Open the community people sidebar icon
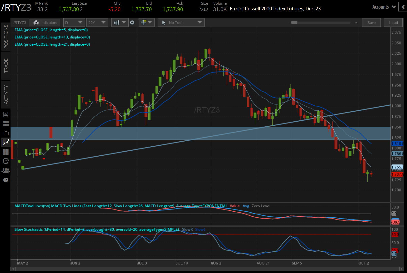The width and height of the screenshot is (407, 273). [6, 170]
